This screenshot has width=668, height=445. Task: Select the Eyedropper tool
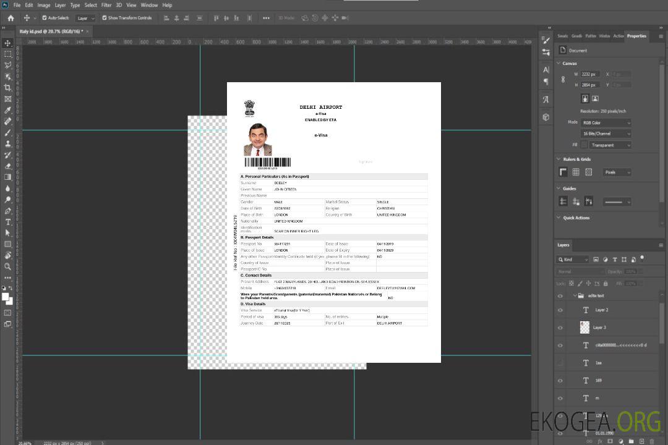click(x=7, y=110)
